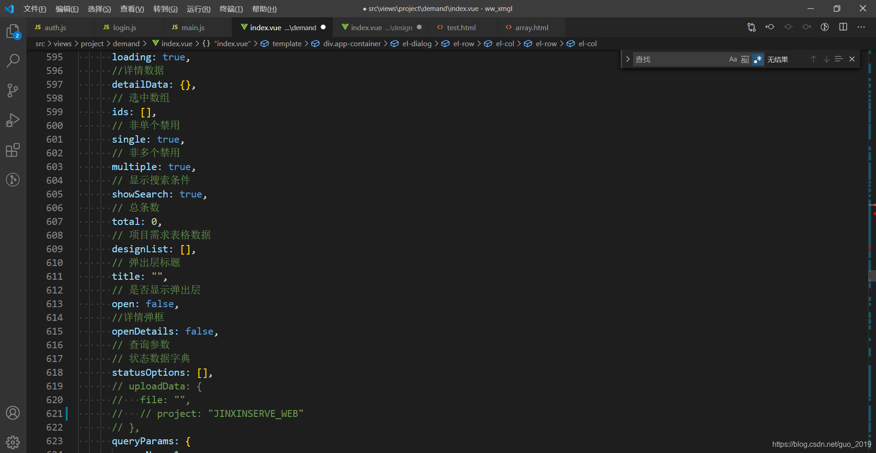This screenshot has height=453, width=876.
Task: Go to previous match in find widget
Action: click(x=813, y=59)
